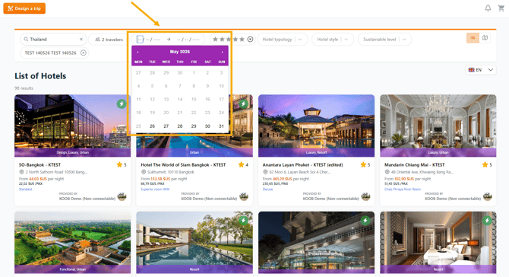Open the 2 travelers selector
This screenshot has height=277, width=509.
point(109,40)
